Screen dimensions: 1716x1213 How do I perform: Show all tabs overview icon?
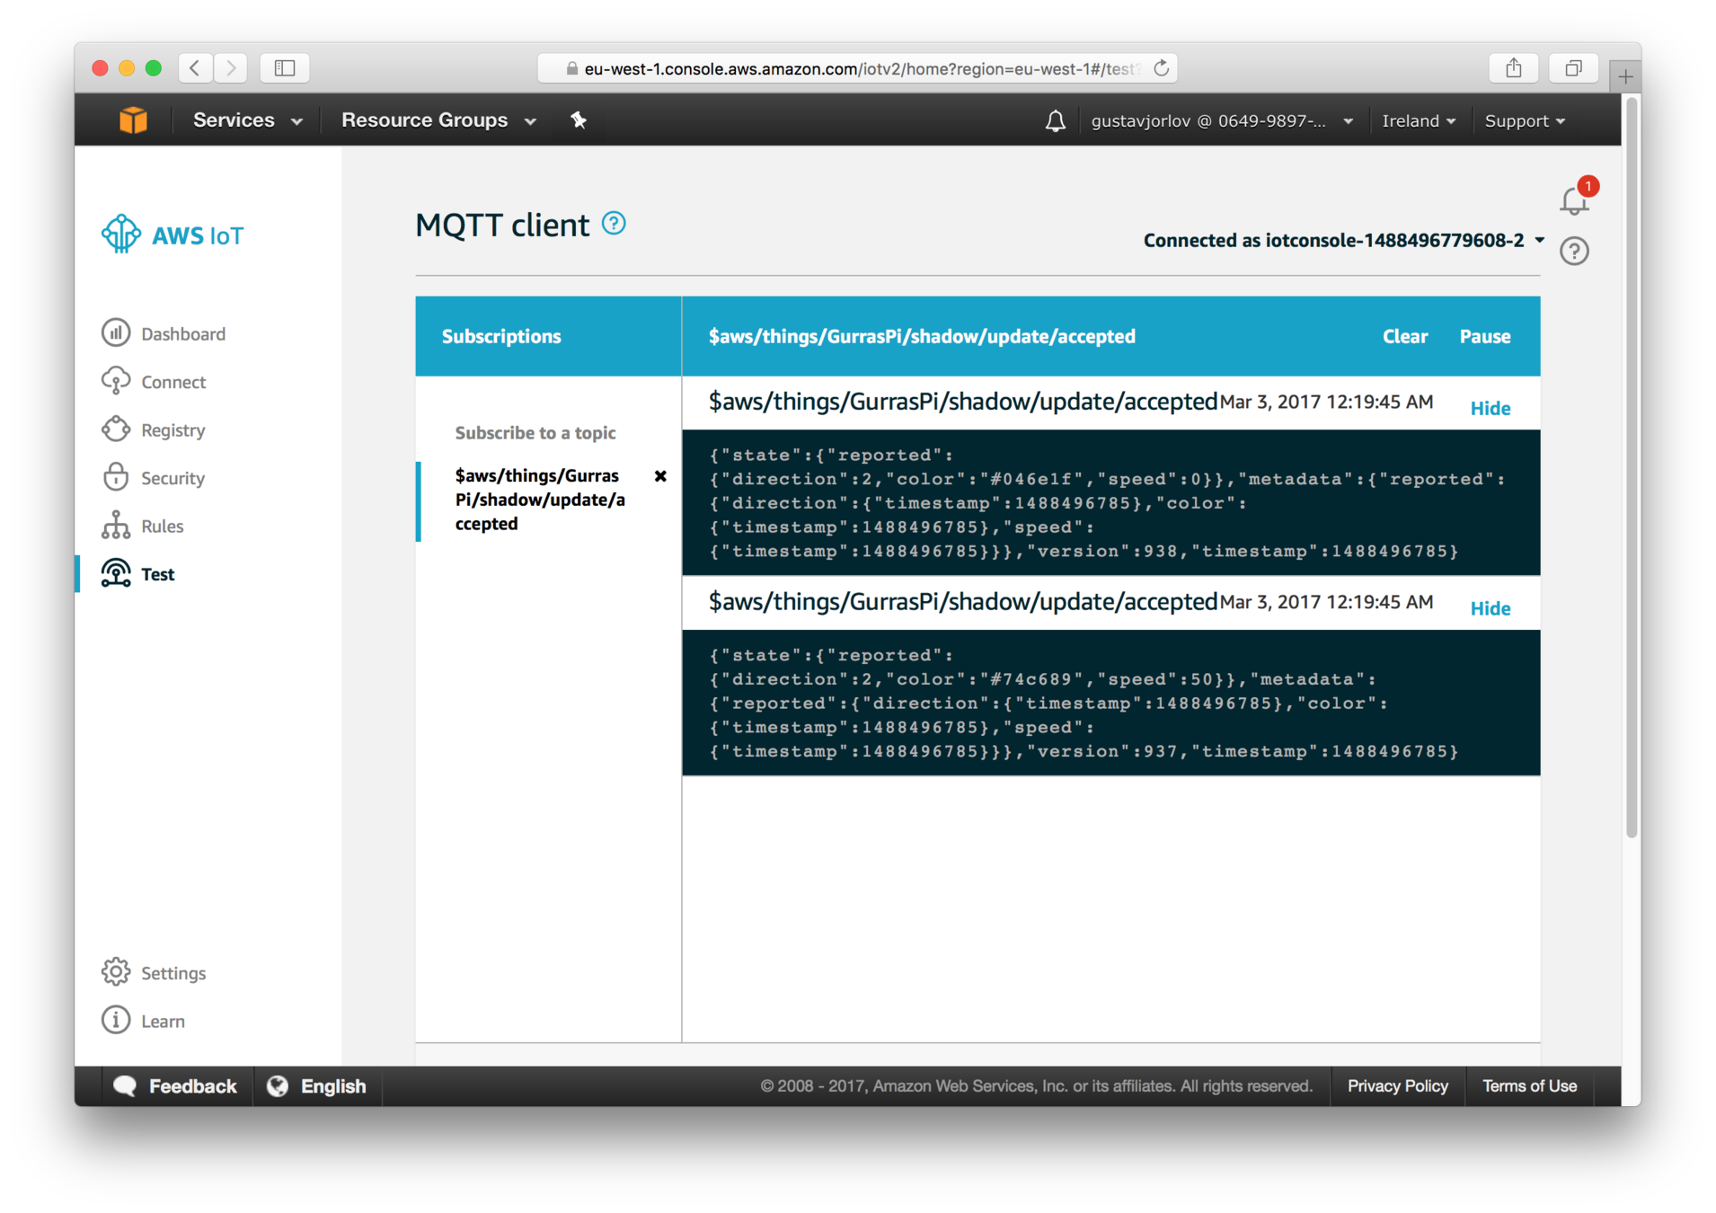[1573, 67]
